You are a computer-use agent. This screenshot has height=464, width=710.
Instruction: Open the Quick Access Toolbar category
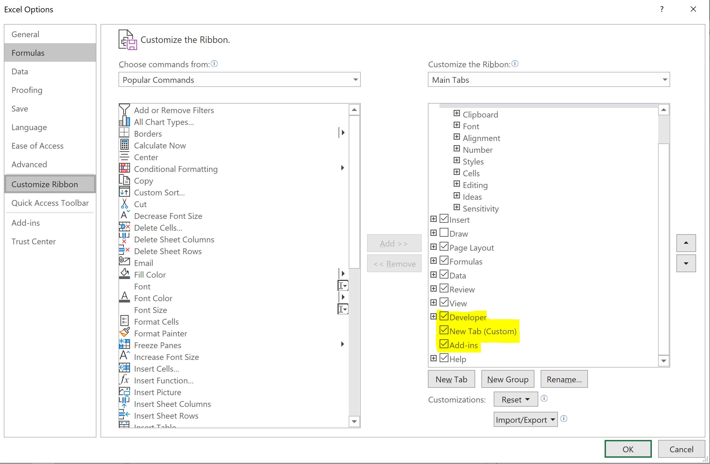[x=50, y=203]
